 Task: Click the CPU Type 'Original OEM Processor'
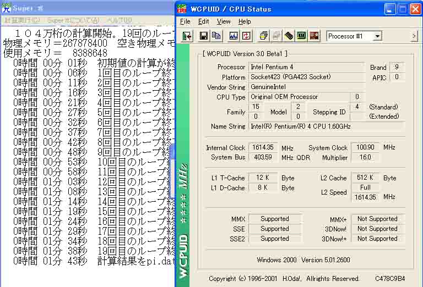click(299, 97)
